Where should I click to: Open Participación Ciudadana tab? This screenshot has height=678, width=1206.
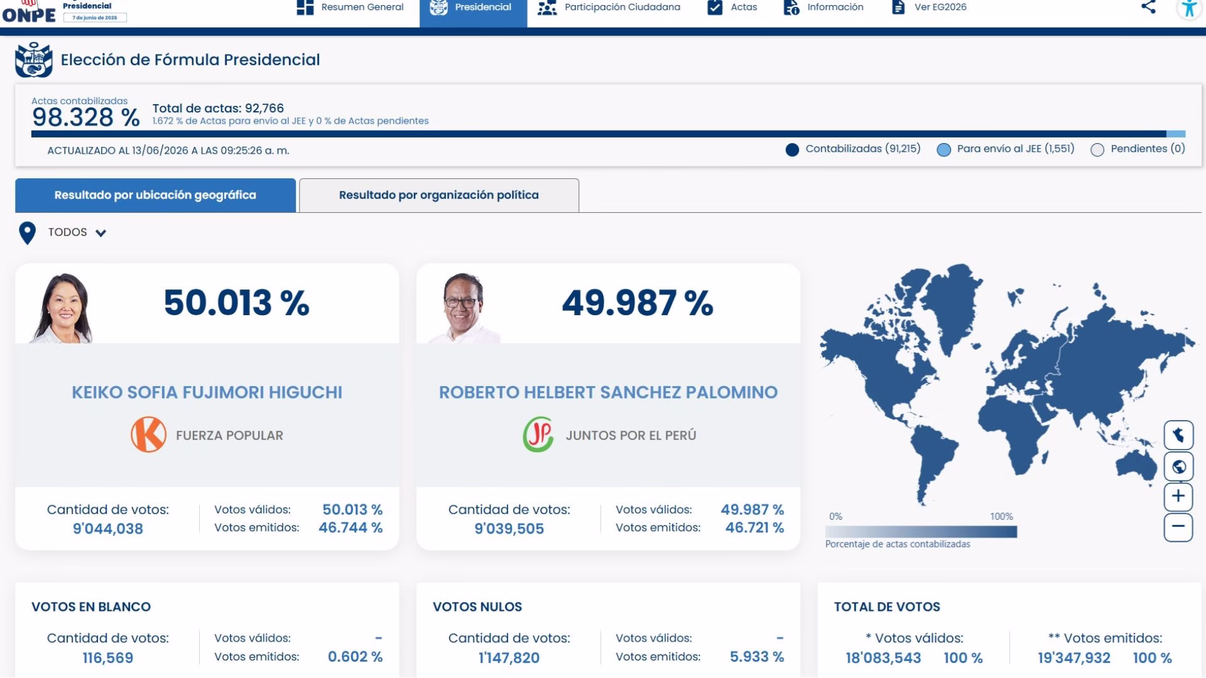point(609,8)
